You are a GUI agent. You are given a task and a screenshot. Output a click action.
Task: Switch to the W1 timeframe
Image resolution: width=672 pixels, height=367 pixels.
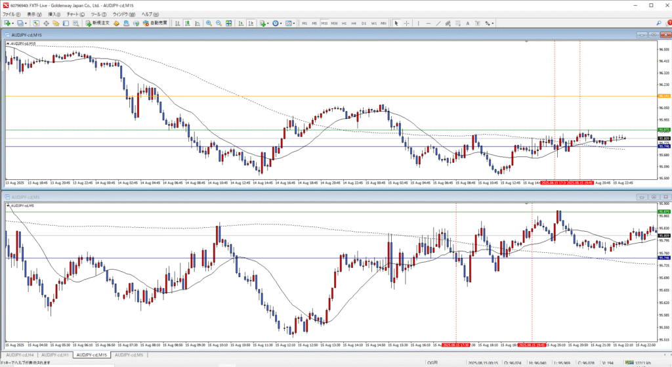373,23
